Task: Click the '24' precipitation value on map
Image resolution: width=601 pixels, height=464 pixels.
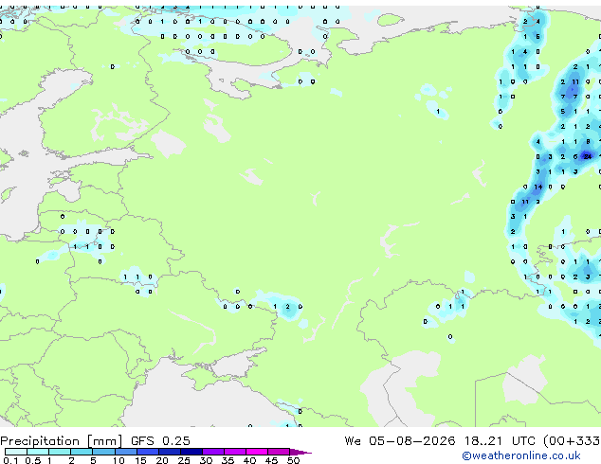Action: [x=587, y=156]
